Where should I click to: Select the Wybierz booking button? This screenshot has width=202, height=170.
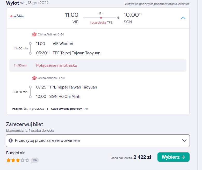[x=174, y=157]
